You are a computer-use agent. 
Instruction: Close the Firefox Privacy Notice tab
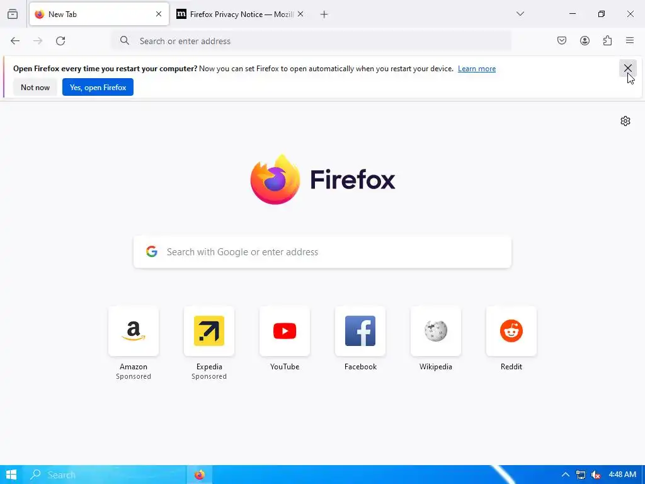point(300,14)
